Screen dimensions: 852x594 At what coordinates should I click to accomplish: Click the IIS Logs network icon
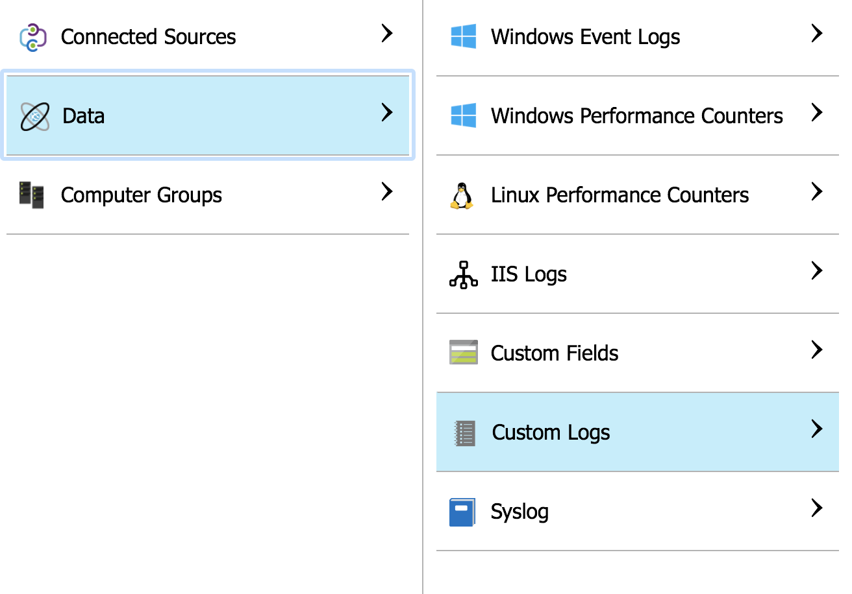(462, 274)
